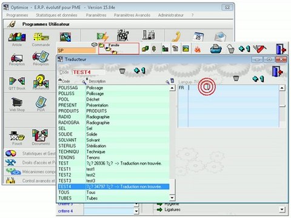Click the exit door icon in Traducteur window
The width and height of the screenshot is (291, 218).
[x=278, y=71]
